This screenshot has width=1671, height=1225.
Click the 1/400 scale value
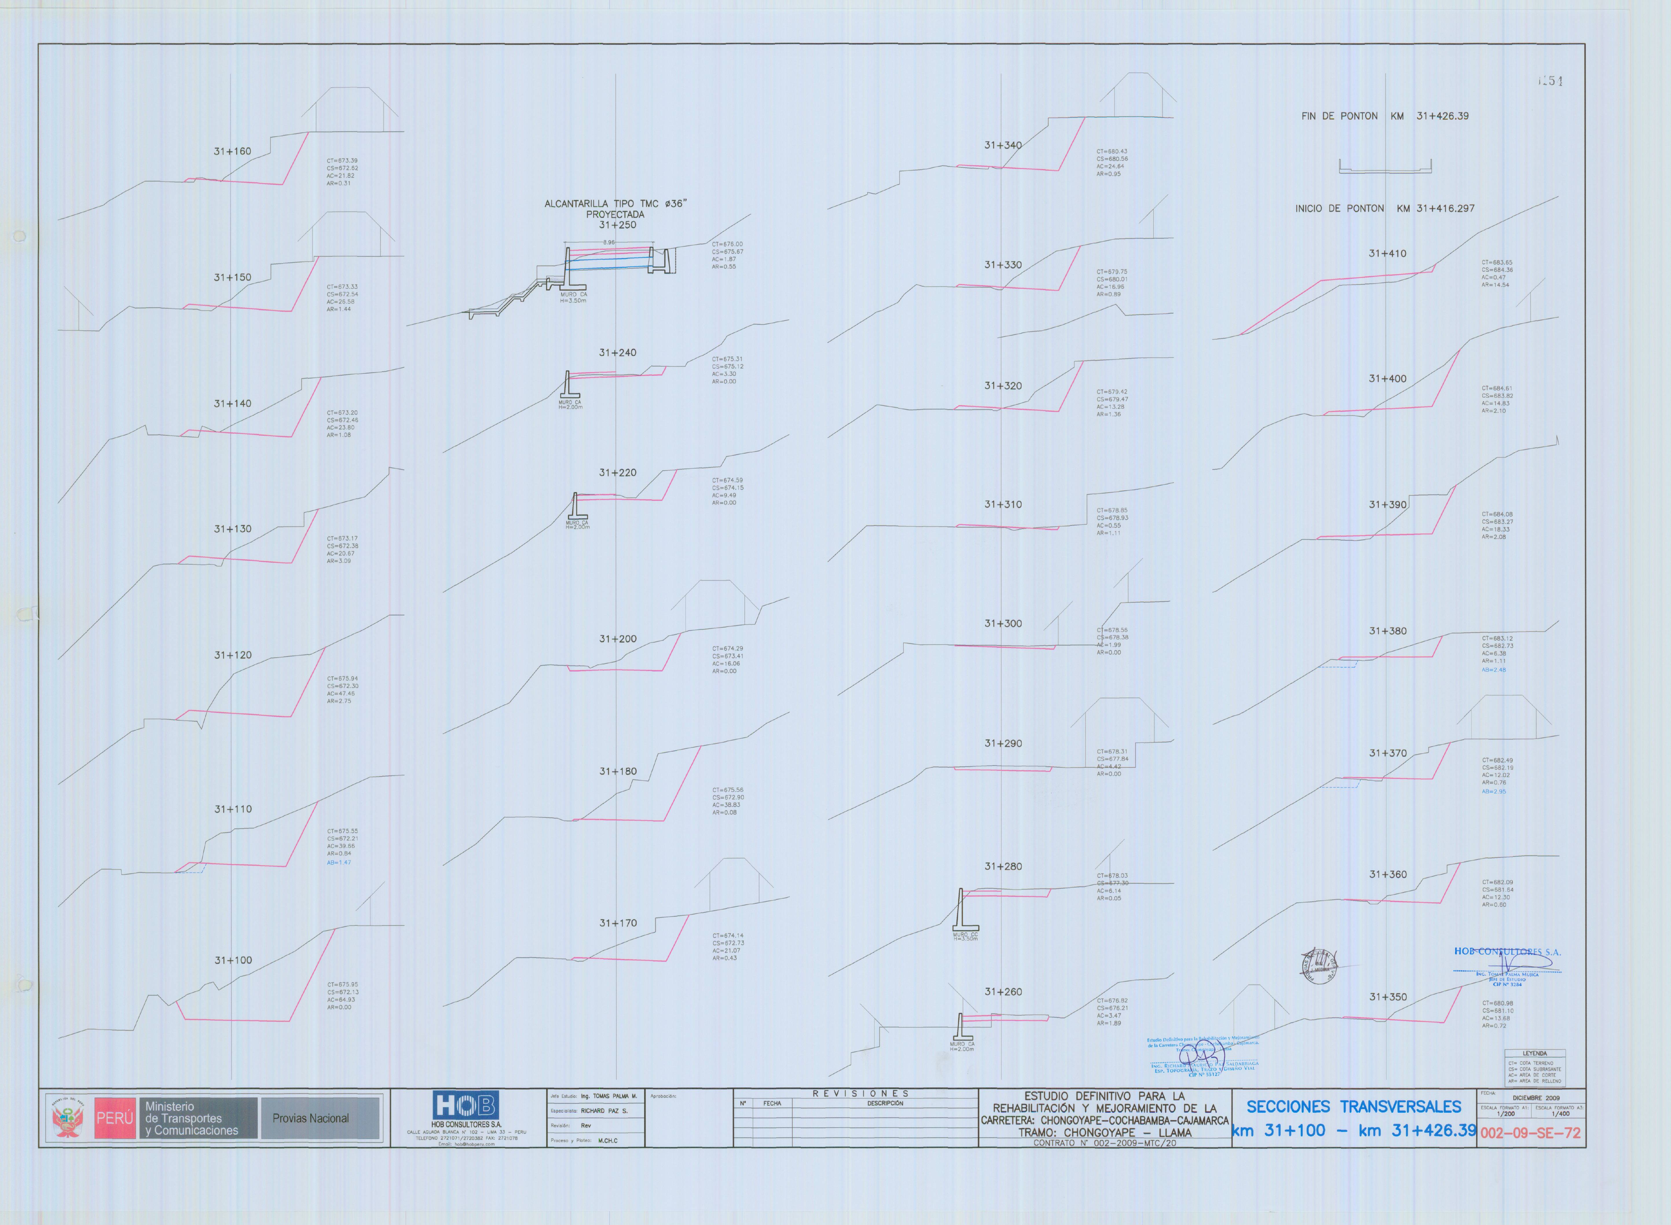[1560, 1114]
